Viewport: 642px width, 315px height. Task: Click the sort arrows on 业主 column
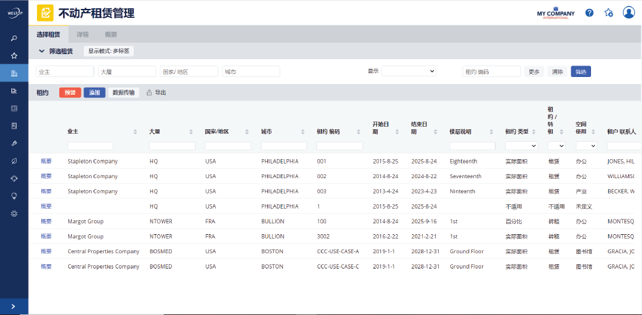point(135,132)
